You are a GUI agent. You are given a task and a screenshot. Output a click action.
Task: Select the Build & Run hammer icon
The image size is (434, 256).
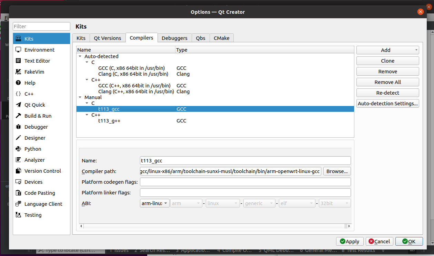18,116
